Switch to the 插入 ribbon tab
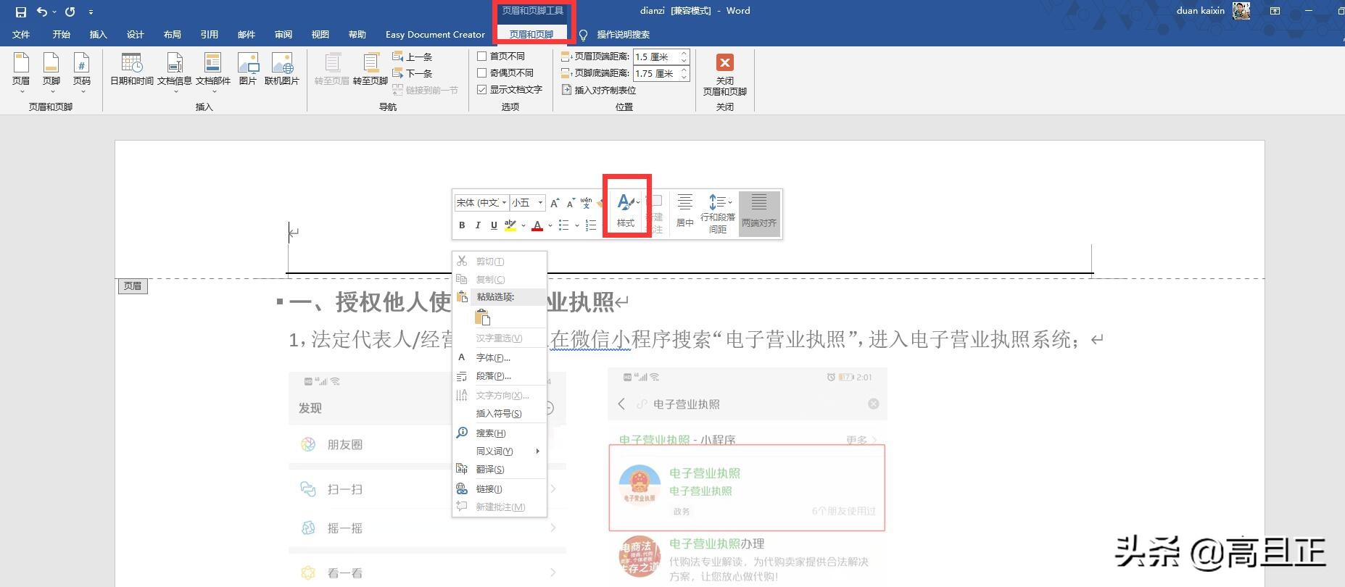Viewport: 1345px width, 587px height. click(98, 34)
